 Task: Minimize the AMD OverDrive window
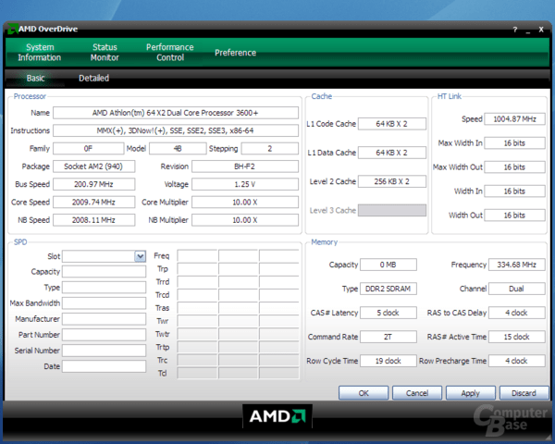pos(528,31)
